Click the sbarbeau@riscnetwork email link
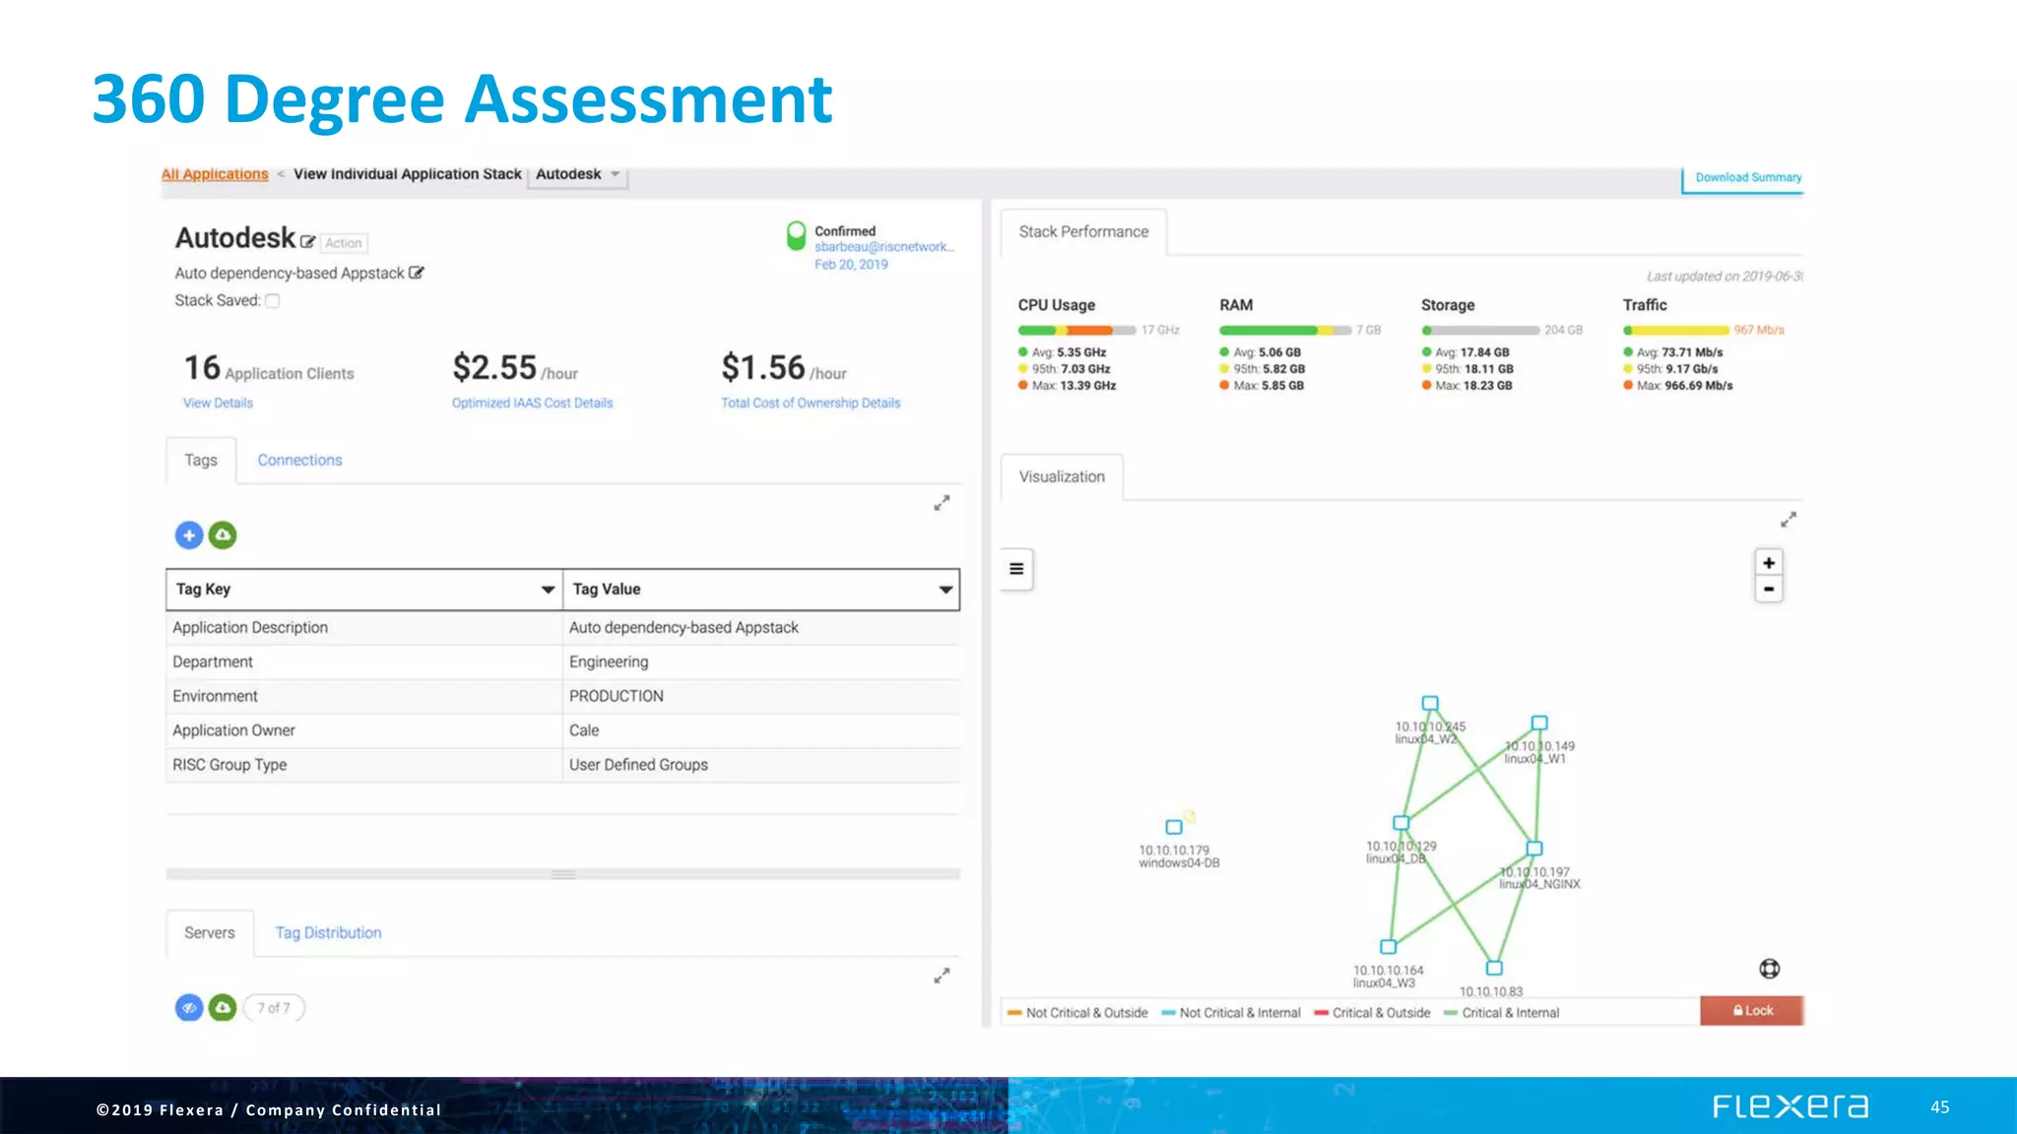 tap(884, 247)
